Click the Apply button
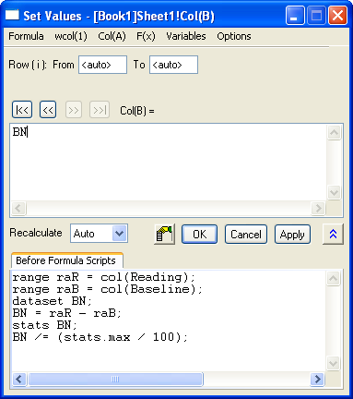Image resolution: width=353 pixels, height=399 pixels. [x=292, y=235]
